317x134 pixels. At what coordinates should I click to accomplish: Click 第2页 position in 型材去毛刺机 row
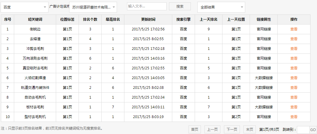[x=236, y=117]
